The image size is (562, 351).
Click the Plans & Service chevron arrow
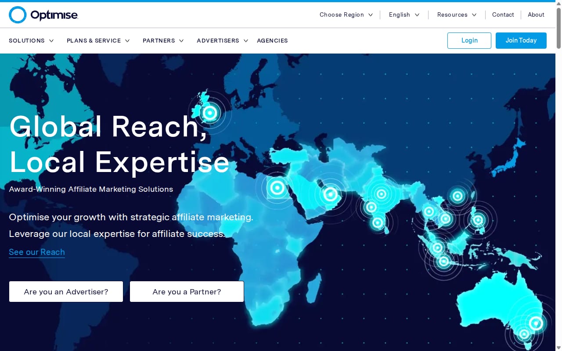tap(127, 41)
